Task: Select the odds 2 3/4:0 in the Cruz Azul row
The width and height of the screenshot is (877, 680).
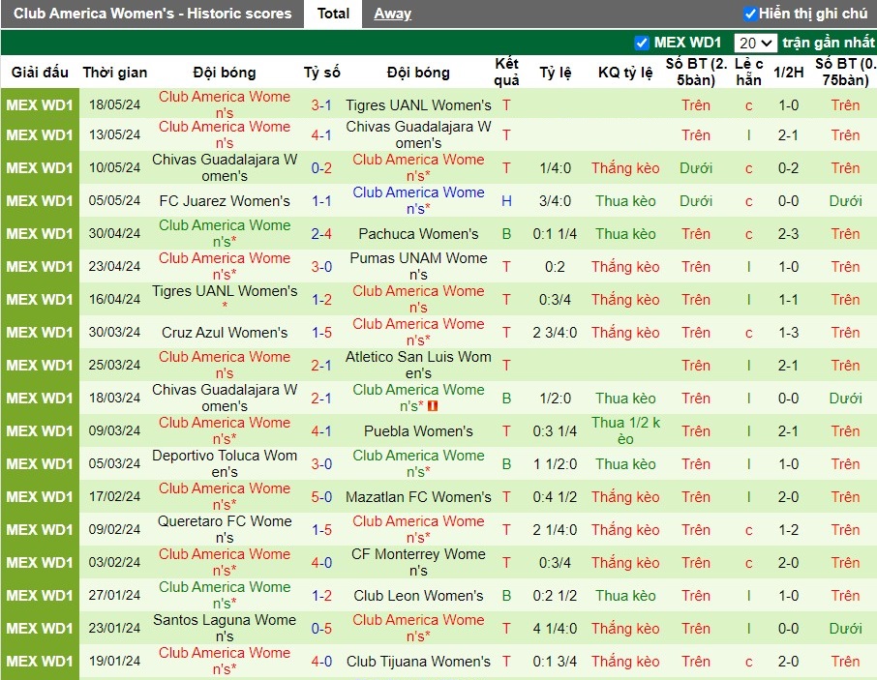Action: (555, 333)
